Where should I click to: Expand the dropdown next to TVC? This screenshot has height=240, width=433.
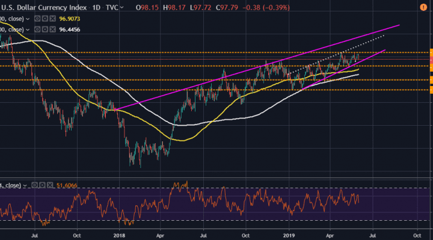(x=121, y=8)
